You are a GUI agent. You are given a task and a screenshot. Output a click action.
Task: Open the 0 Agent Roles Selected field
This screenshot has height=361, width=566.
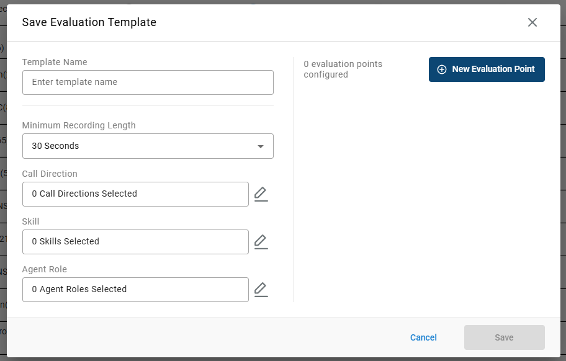pyautogui.click(x=135, y=290)
